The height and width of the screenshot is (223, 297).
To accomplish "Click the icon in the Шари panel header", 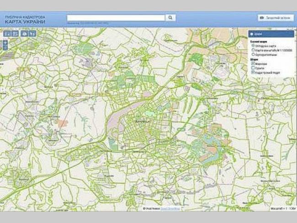I will coord(253,34).
